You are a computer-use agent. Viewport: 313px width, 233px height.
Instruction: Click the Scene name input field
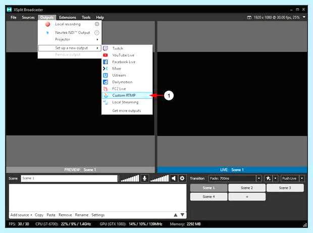tap(69, 179)
